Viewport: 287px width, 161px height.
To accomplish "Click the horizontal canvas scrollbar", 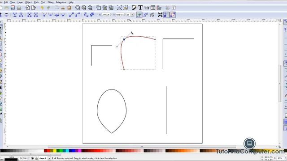I will 142,147.
